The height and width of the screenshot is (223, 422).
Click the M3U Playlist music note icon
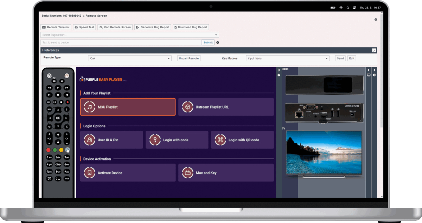90,107
